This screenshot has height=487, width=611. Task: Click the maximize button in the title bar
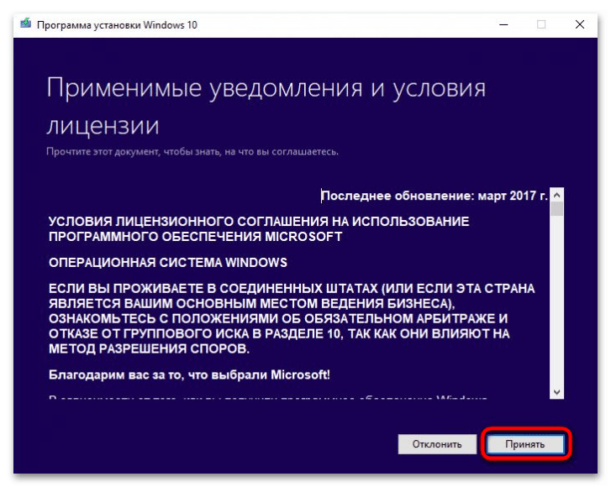click(x=541, y=24)
